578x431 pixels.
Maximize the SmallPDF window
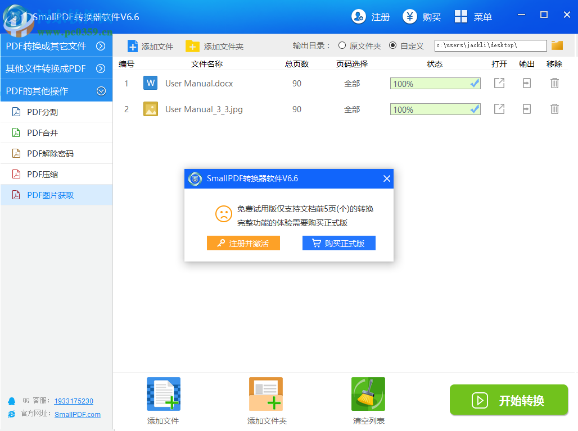click(544, 15)
